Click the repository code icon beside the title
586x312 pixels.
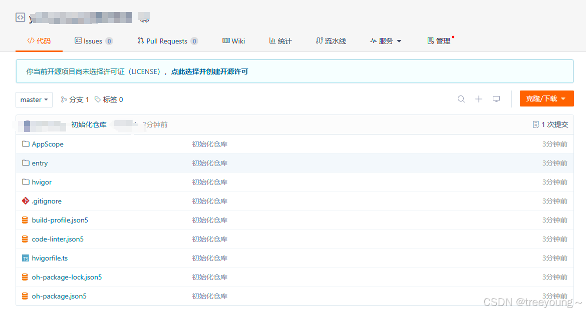click(x=20, y=17)
